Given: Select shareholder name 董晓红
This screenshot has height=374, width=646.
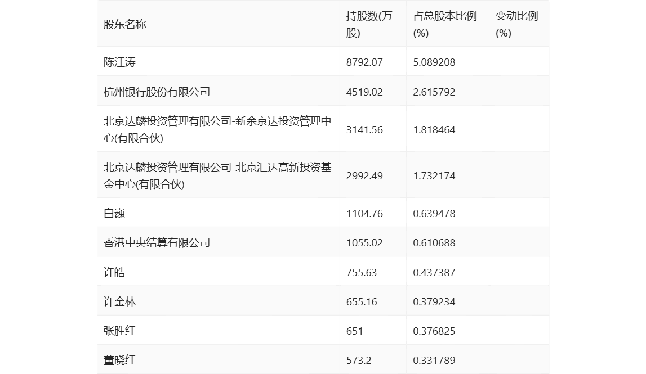Looking at the screenshot, I should tap(119, 361).
